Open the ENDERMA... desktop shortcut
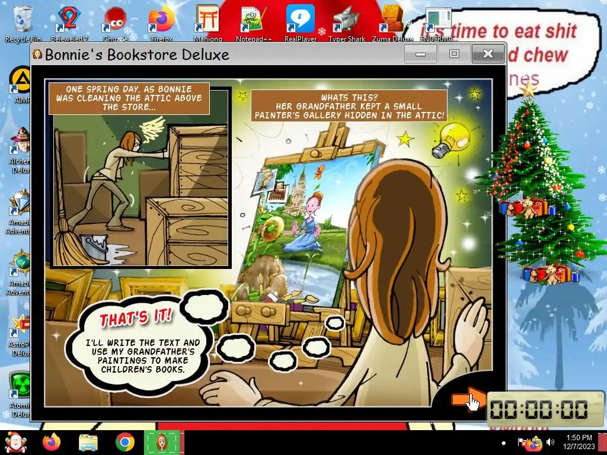 [439, 23]
